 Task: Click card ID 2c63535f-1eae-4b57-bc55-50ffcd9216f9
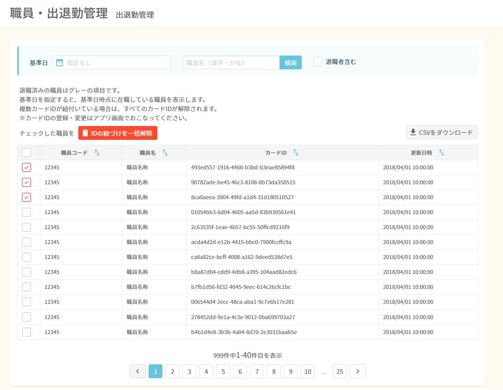pos(240,227)
